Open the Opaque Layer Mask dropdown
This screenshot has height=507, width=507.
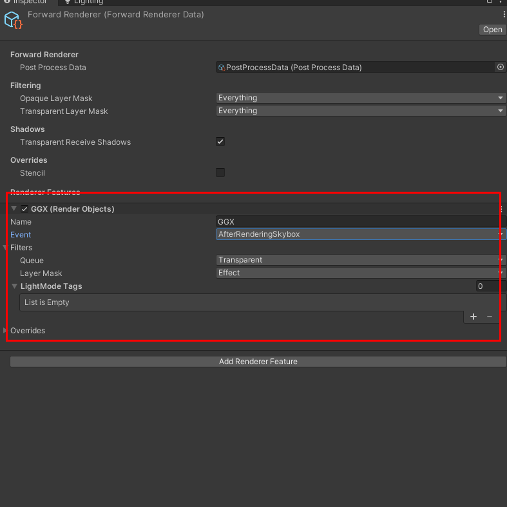(x=361, y=98)
